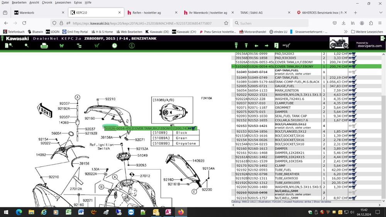Click row DAMPER,12X28X21
Screen dimensions: 386x217
[306, 153]
